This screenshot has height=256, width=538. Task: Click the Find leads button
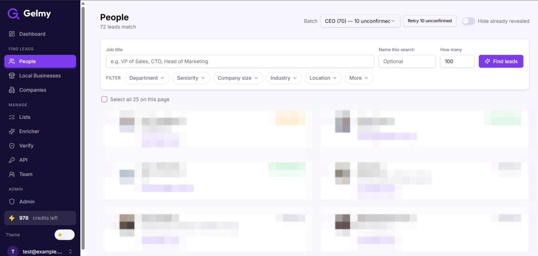click(501, 61)
